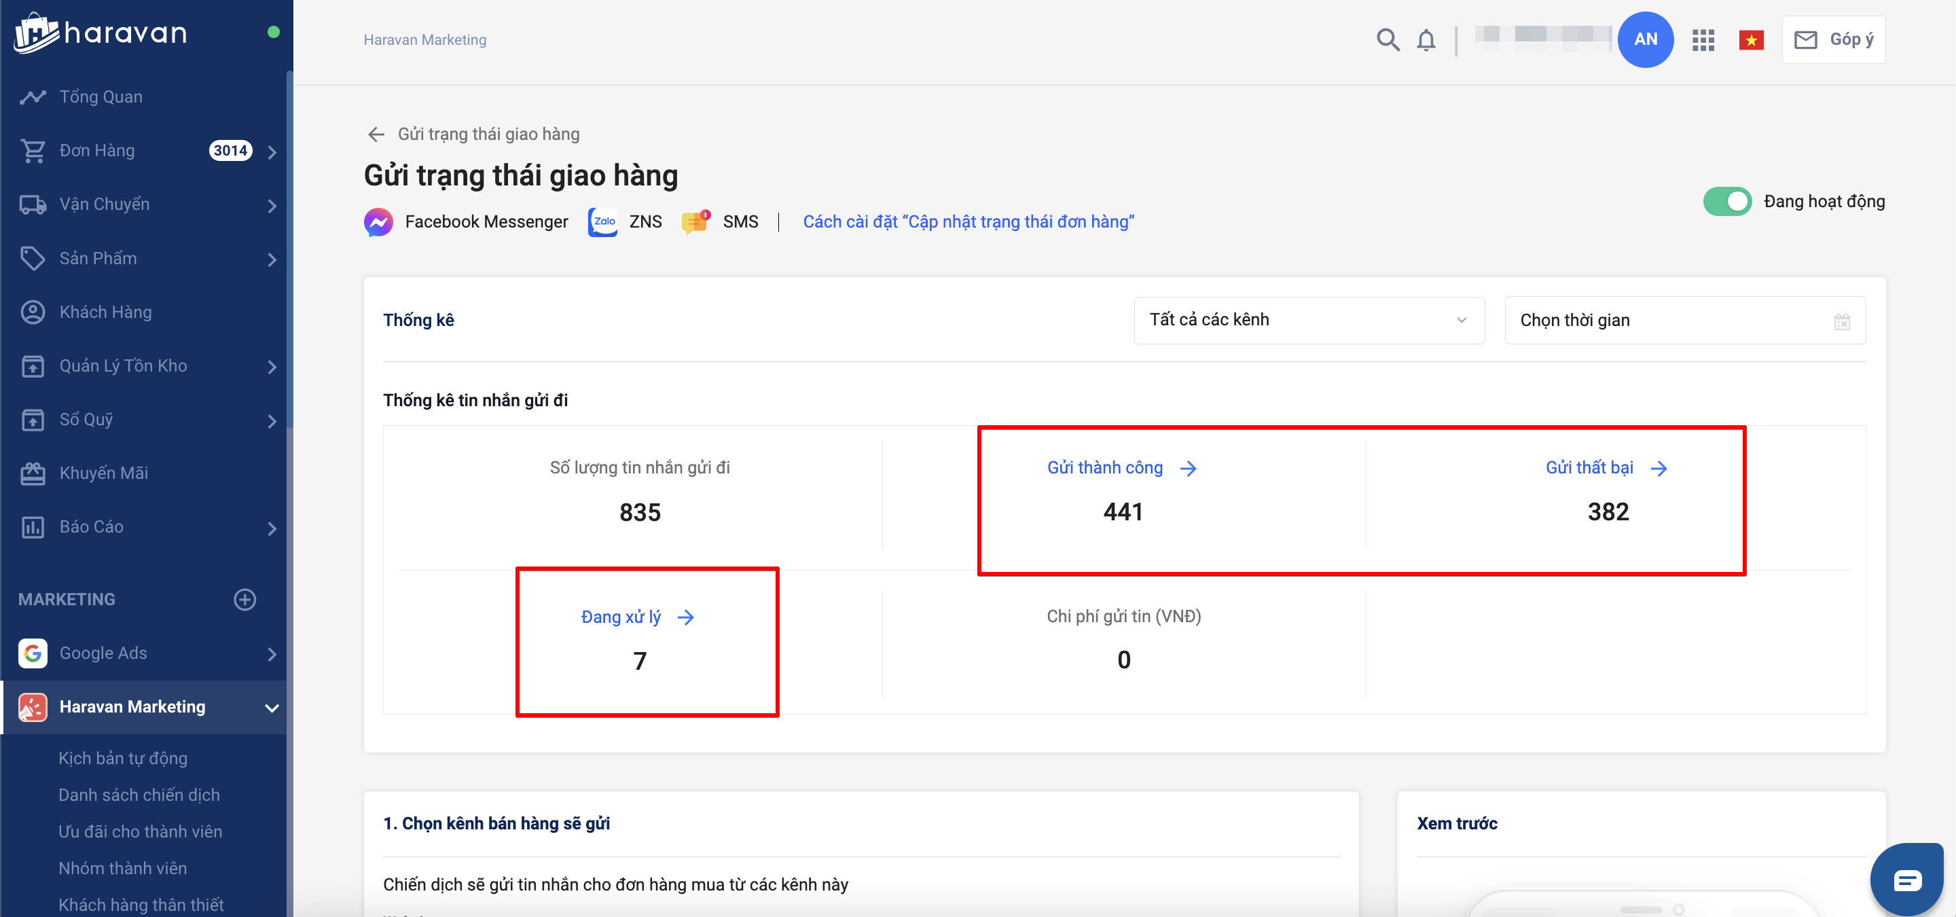The width and height of the screenshot is (1956, 917).
Task: Open the search magnifier icon
Action: [1388, 39]
